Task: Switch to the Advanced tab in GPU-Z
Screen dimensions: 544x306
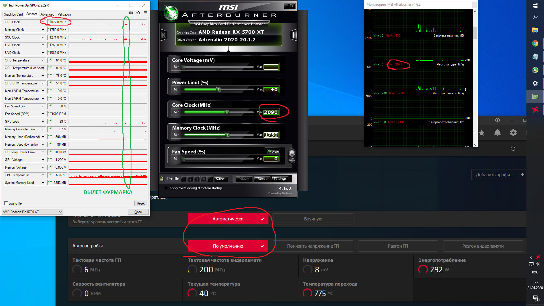Action: pos(47,14)
